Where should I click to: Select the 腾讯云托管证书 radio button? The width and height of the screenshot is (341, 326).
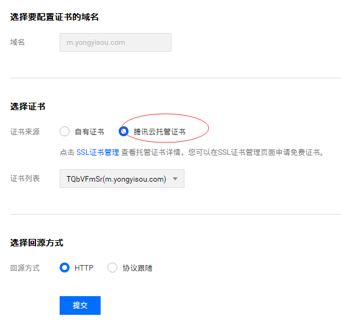click(124, 131)
